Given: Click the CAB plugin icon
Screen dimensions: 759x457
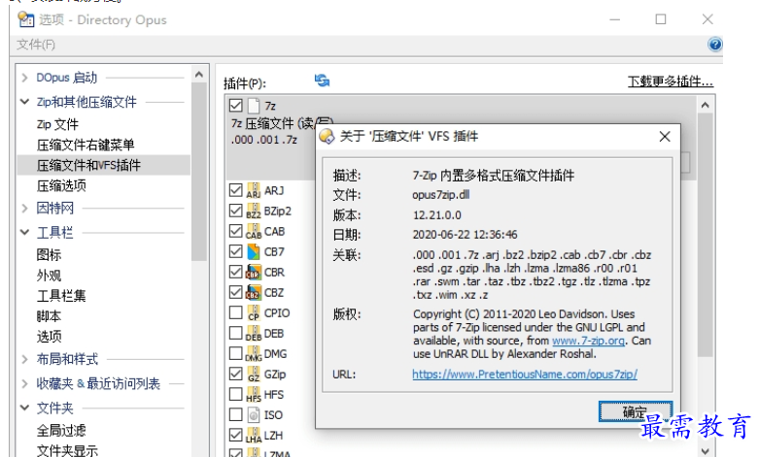Looking at the screenshot, I should [253, 231].
